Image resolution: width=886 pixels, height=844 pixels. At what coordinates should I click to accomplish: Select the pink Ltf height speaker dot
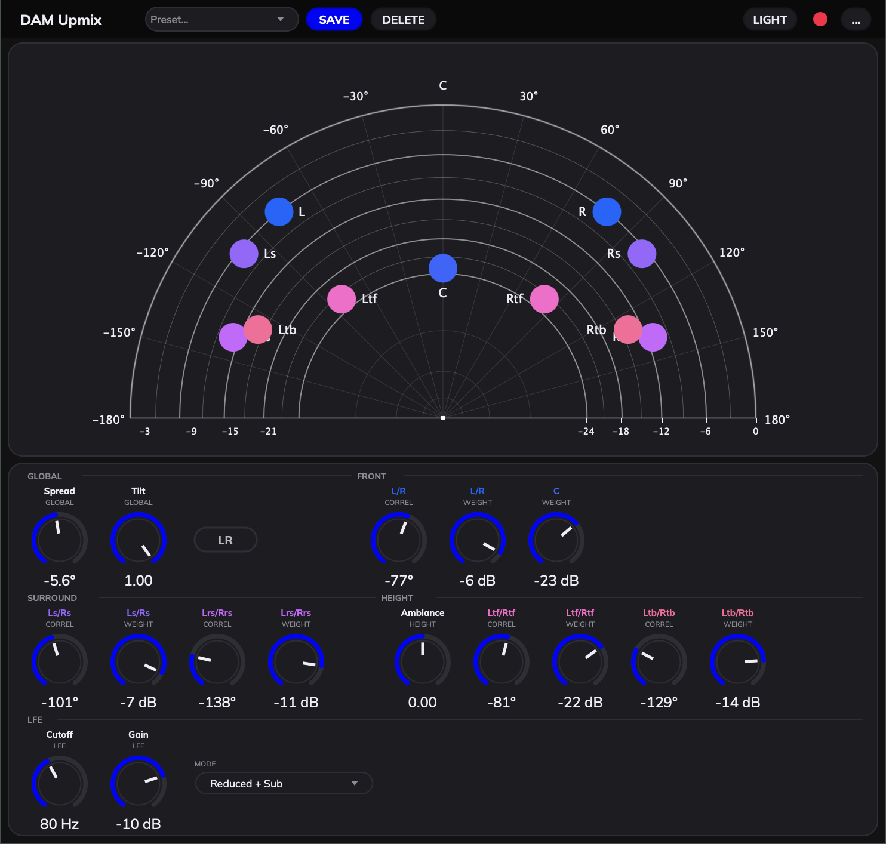(x=342, y=299)
